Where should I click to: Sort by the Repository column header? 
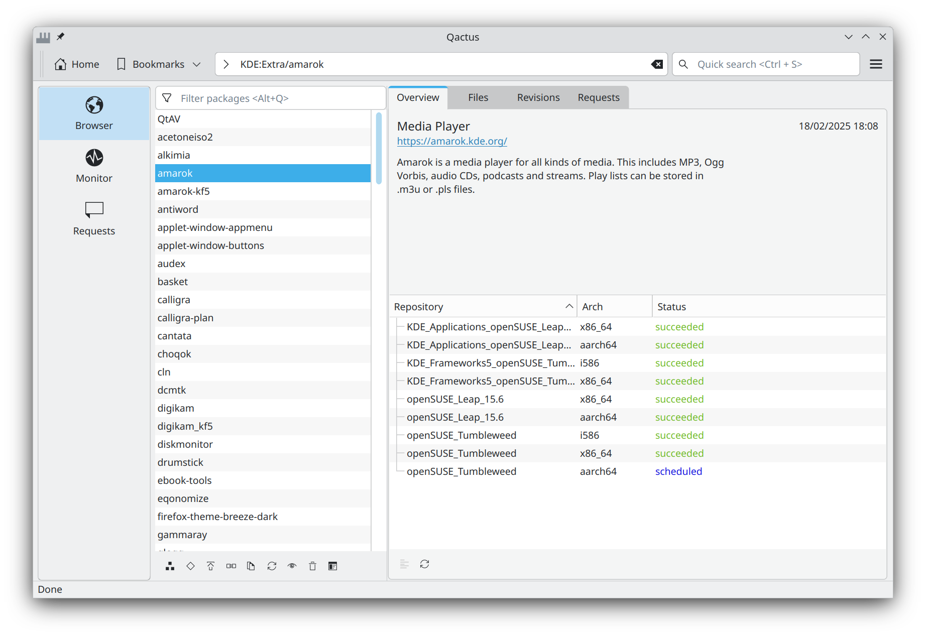click(483, 307)
